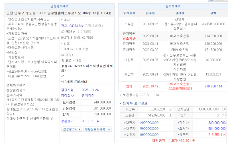Viewport: 228px width, 143px height.
Task: Select the 감정평가내역 panel header
Action: [59, 6]
